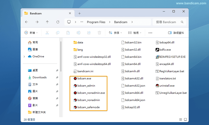The image size is (209, 125).
Task: Click the breadcrumb ellipsis for hidden path
Action: point(82,22)
